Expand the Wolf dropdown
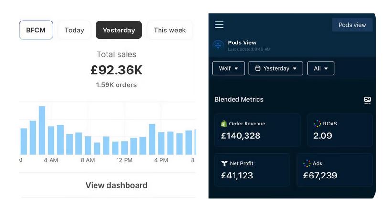385x209 pixels. tap(228, 68)
